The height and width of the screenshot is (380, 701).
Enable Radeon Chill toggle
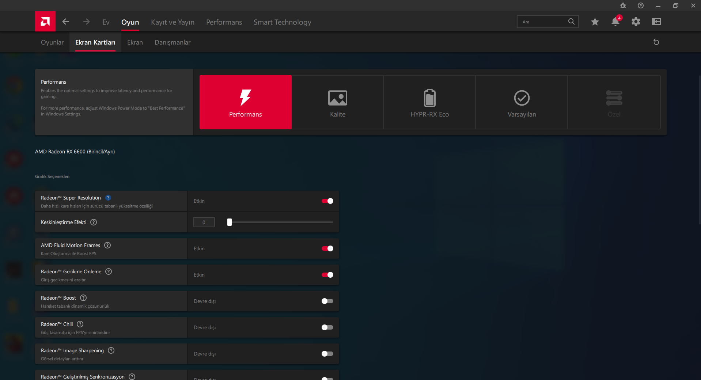pyautogui.click(x=327, y=327)
